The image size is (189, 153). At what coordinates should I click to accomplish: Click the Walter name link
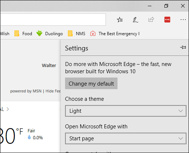tap(49, 65)
